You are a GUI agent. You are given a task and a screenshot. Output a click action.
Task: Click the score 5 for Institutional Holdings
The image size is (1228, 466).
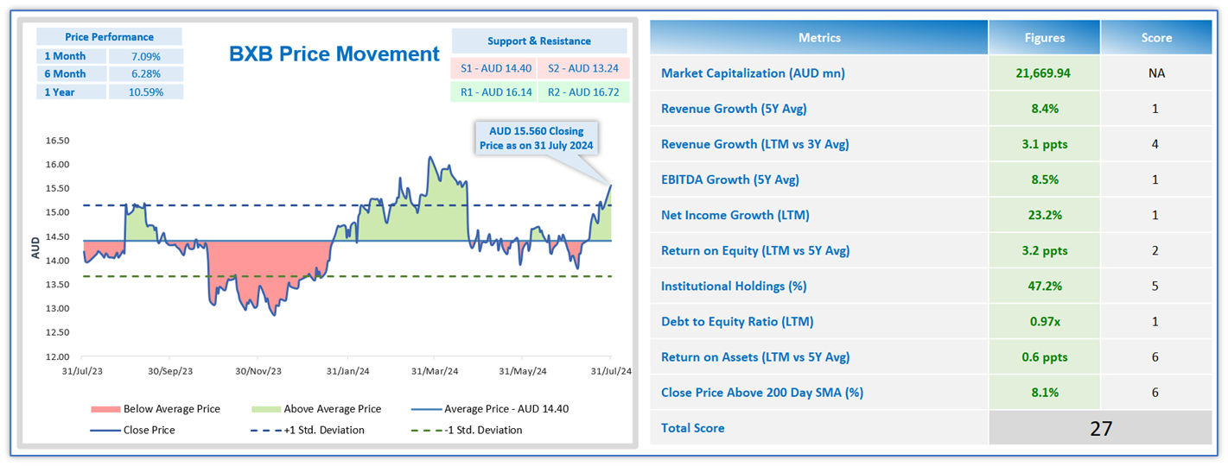[1156, 286]
